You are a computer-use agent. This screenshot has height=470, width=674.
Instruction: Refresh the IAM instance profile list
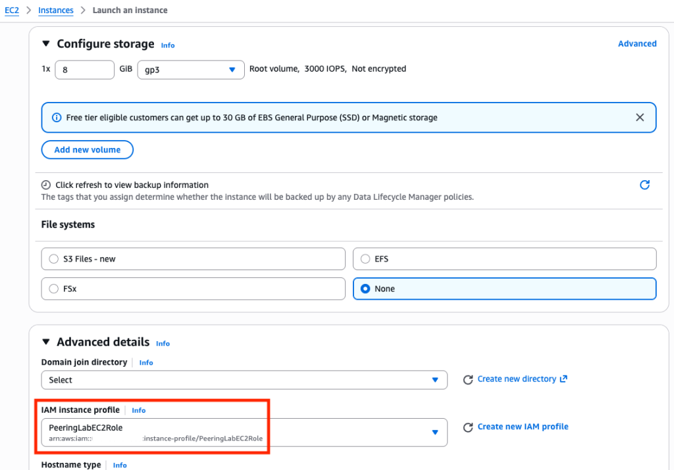tap(468, 427)
